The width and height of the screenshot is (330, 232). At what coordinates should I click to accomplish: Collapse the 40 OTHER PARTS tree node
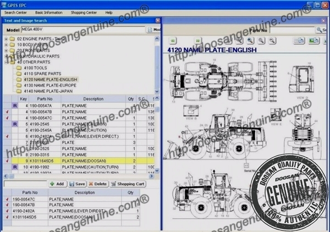click(x=6, y=62)
